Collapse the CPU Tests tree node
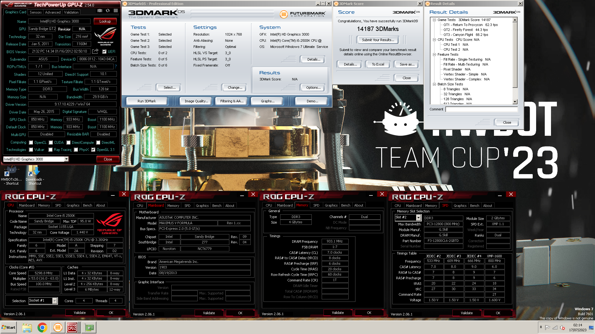595x334 pixels. click(434, 40)
